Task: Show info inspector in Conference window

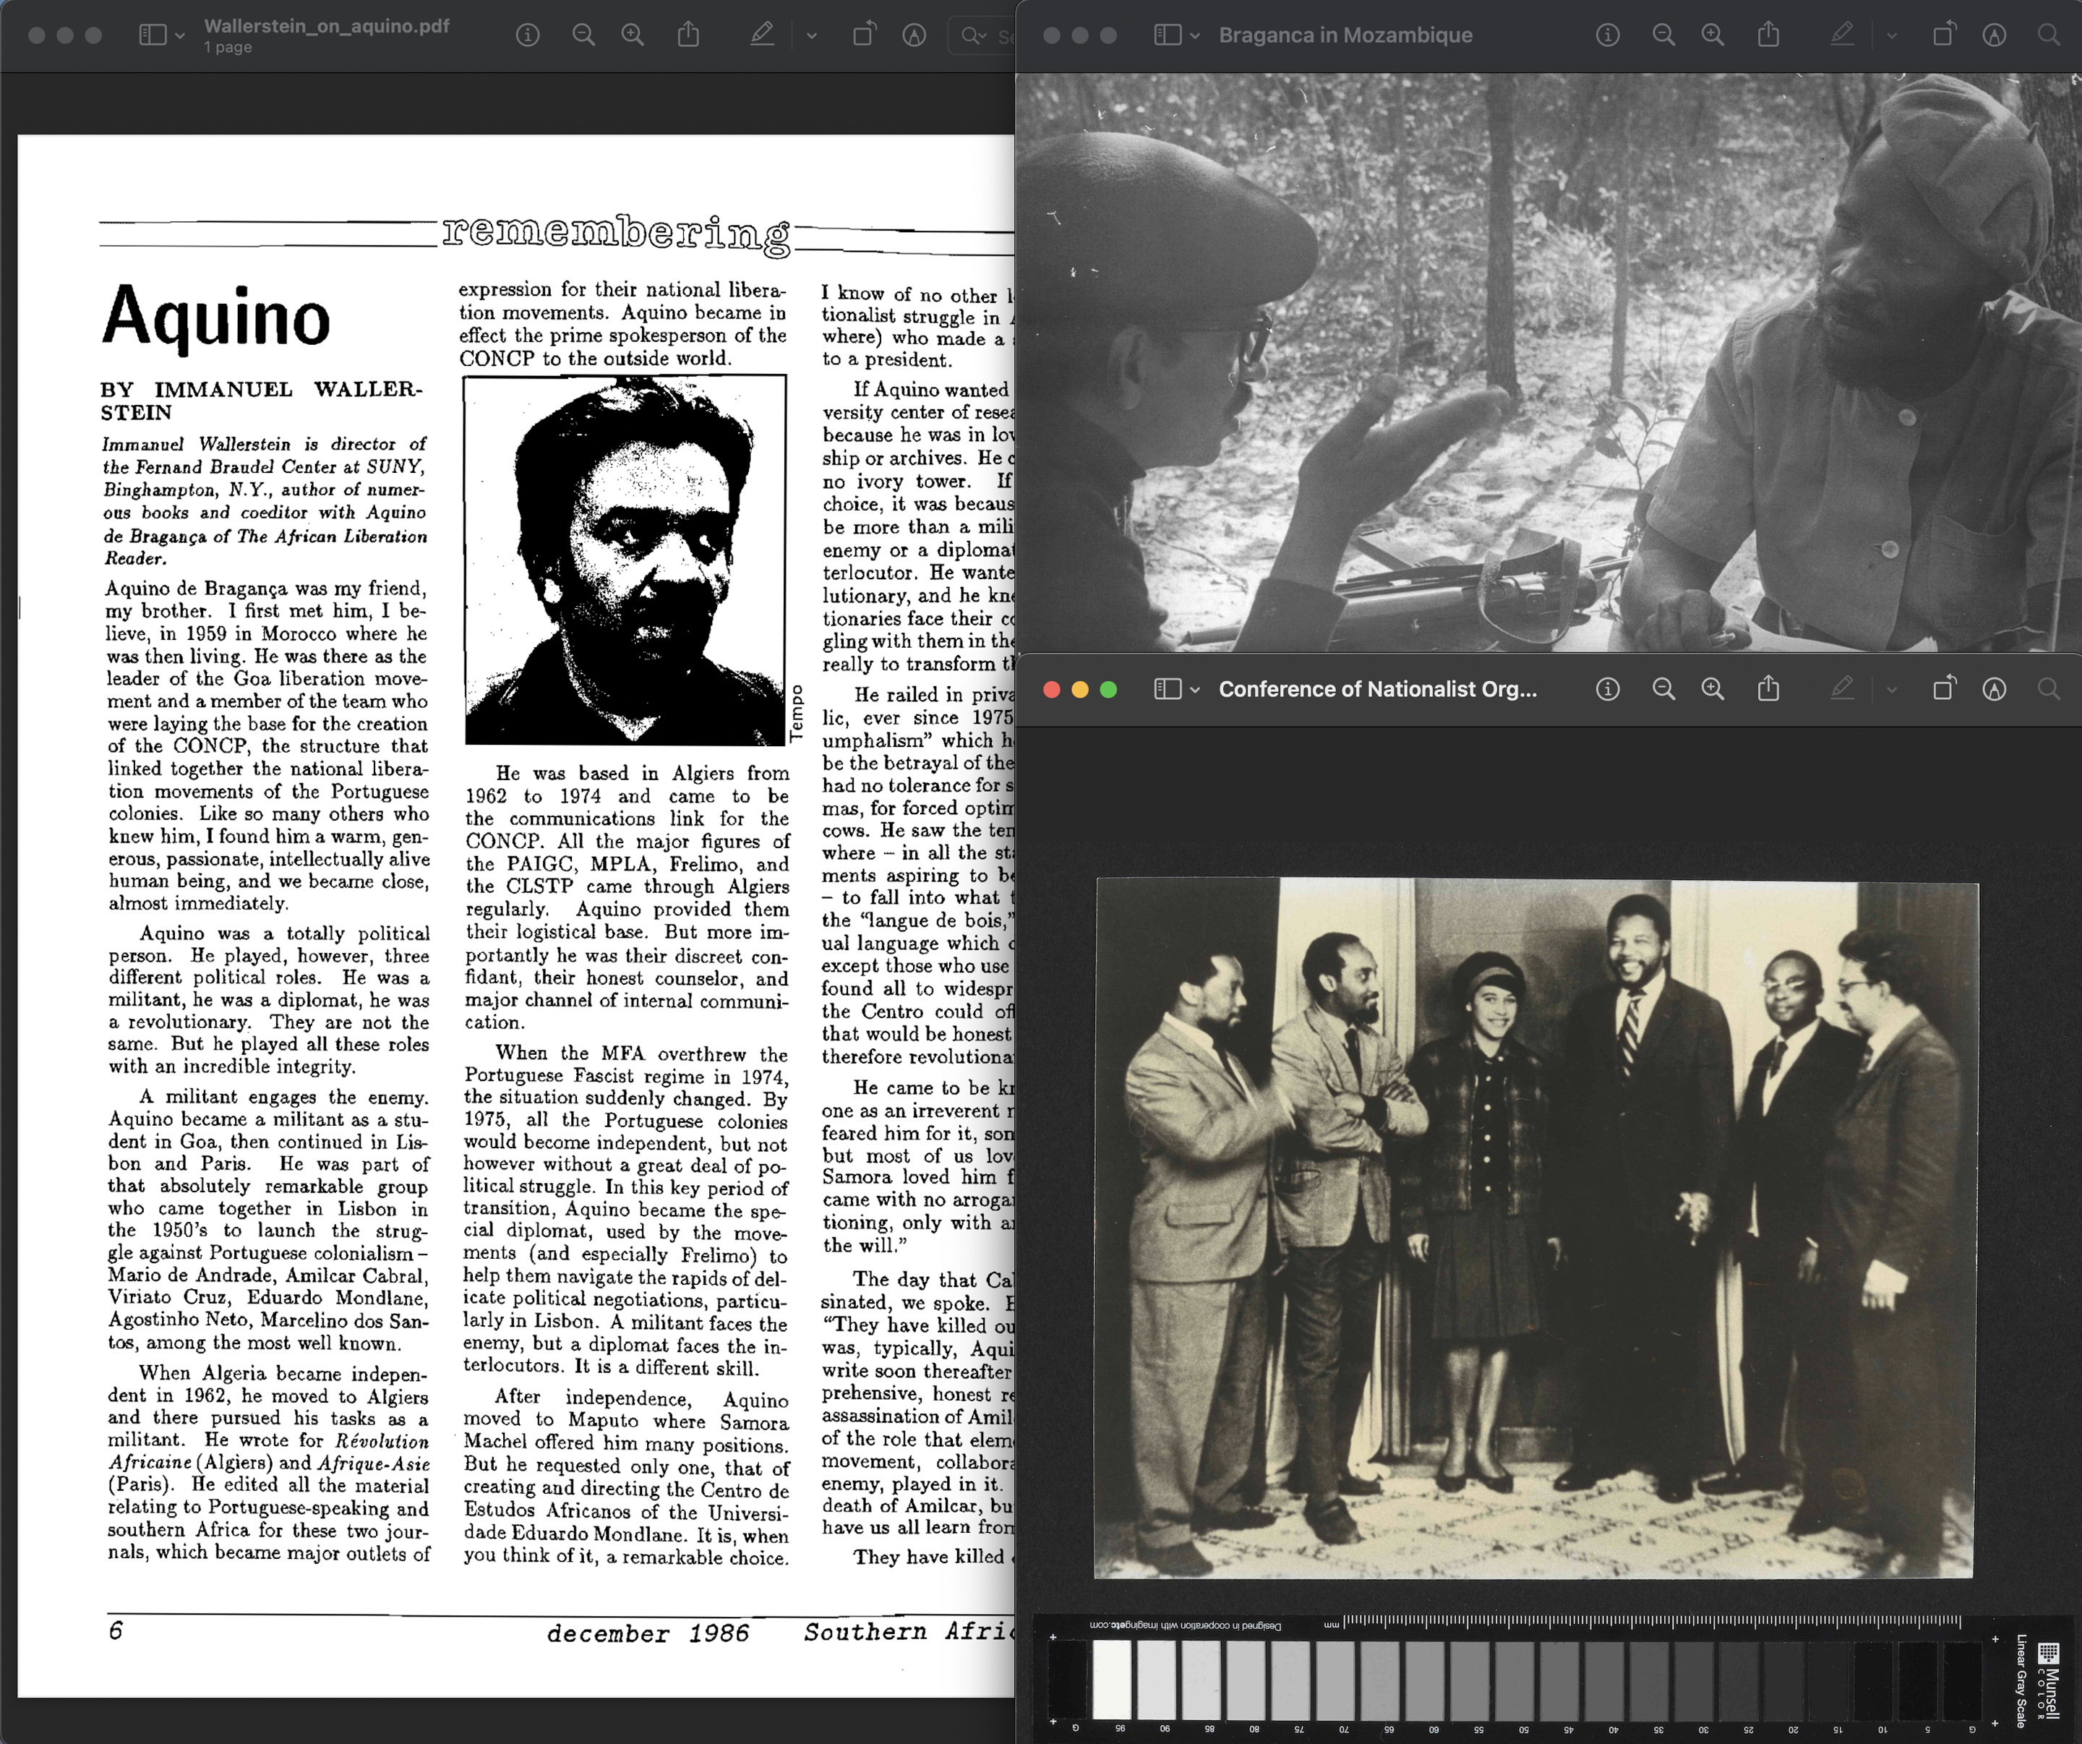Action: pos(1607,689)
